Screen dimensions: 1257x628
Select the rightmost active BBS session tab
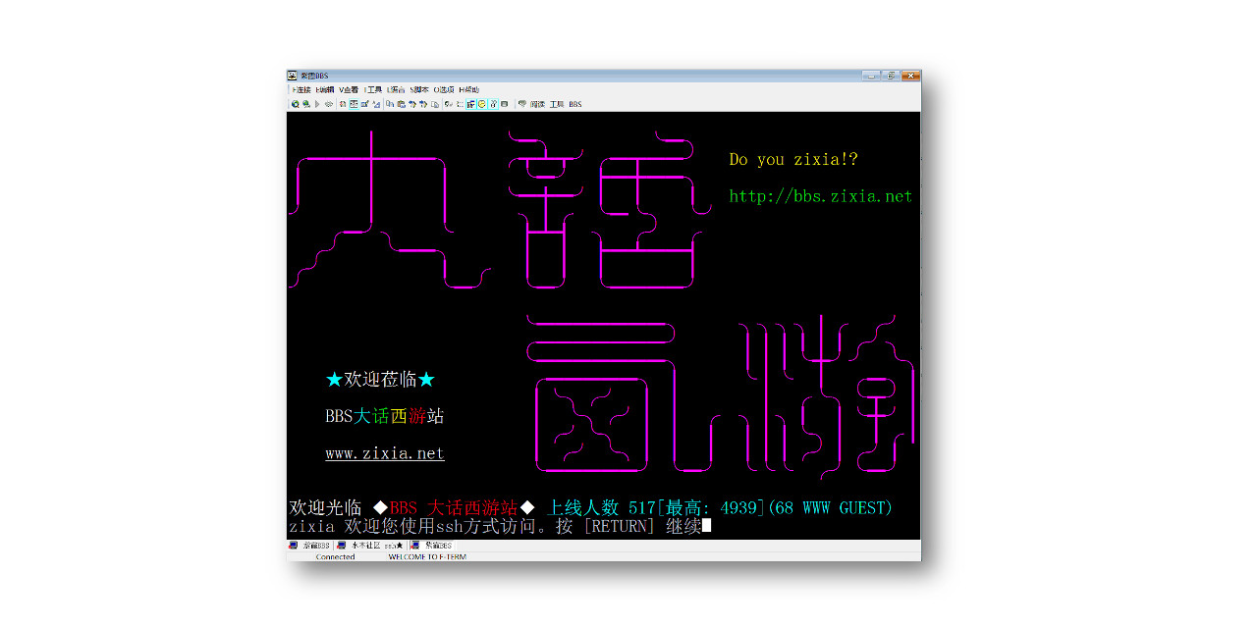[433, 545]
